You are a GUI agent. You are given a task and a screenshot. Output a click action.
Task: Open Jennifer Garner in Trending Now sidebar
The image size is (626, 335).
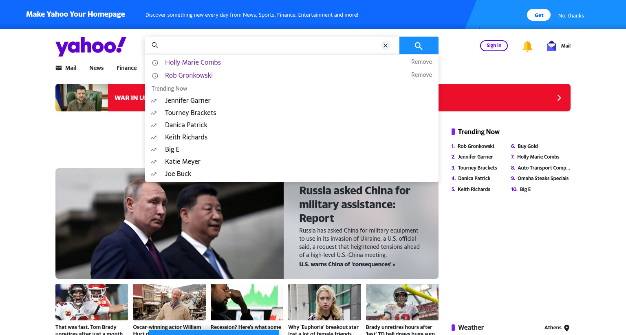pyautogui.click(x=475, y=157)
